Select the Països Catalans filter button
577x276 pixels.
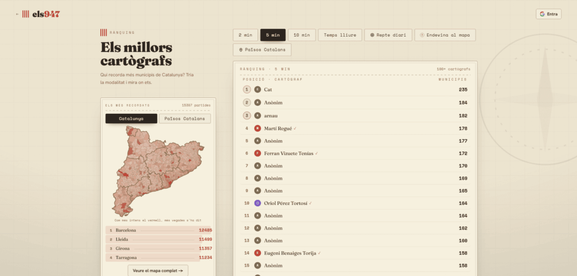[262, 50]
